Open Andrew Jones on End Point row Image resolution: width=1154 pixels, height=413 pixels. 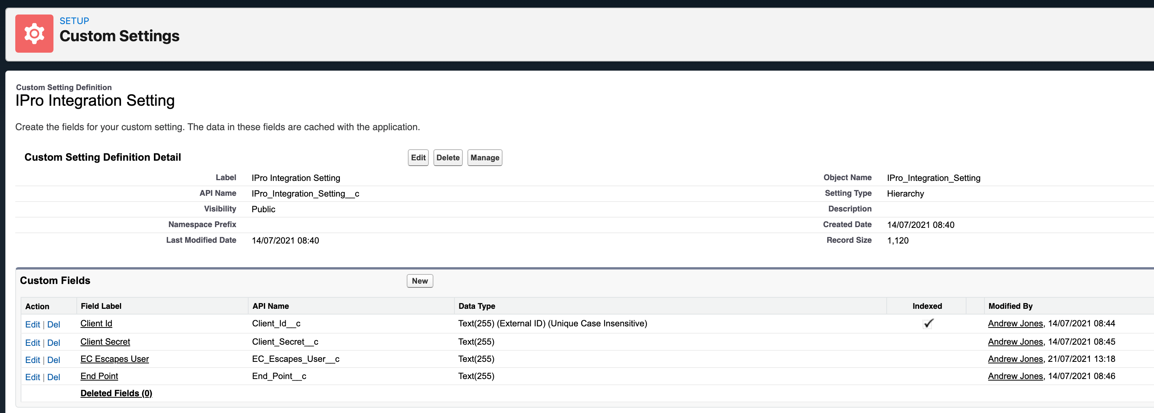pyautogui.click(x=1015, y=376)
